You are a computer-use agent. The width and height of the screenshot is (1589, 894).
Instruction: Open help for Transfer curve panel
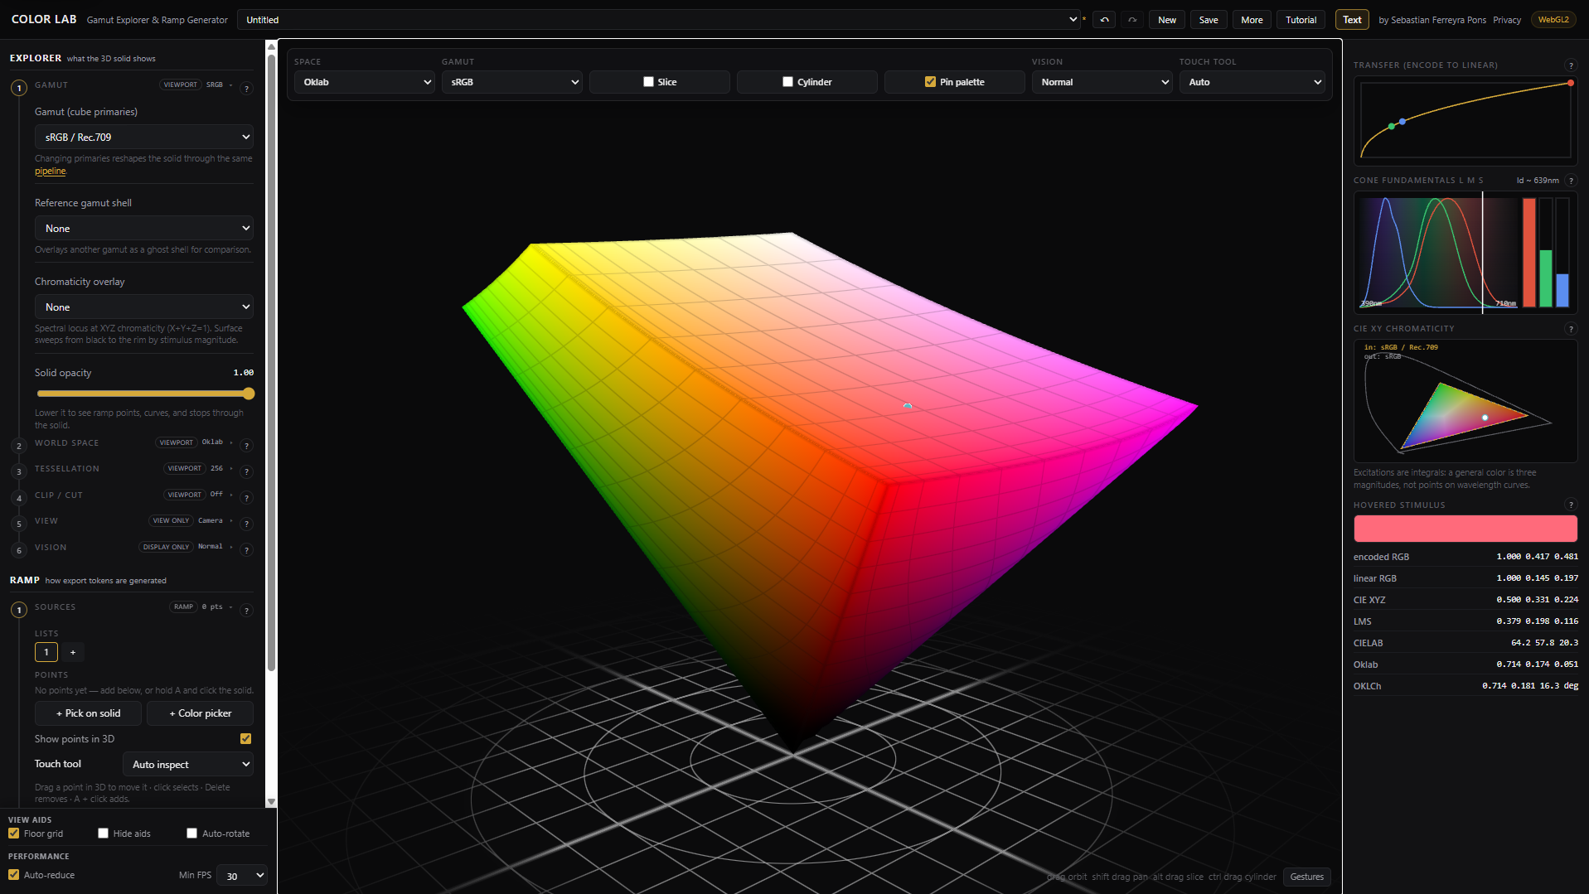click(x=1570, y=65)
